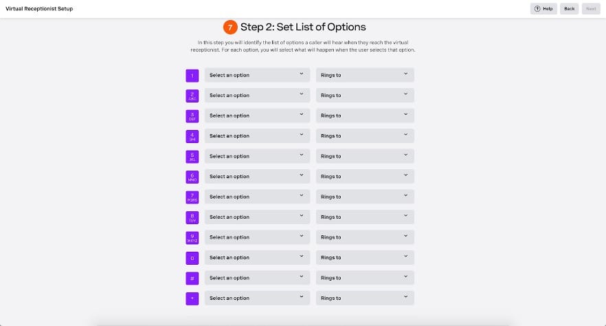Image resolution: width=606 pixels, height=326 pixels.
Task: Click the keypad star (*) key icon
Action: pyautogui.click(x=192, y=298)
